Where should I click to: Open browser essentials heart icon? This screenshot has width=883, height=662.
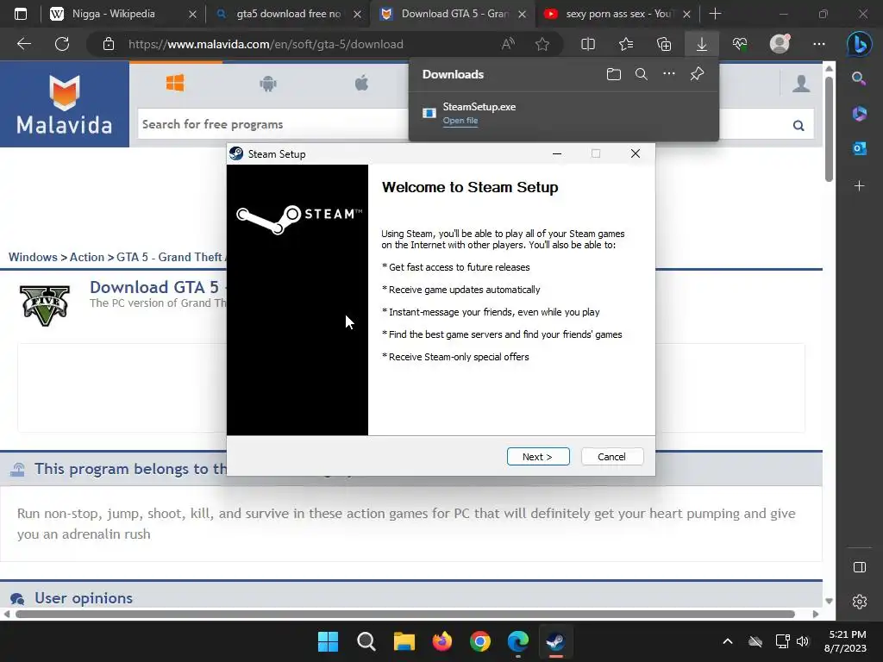tap(740, 44)
